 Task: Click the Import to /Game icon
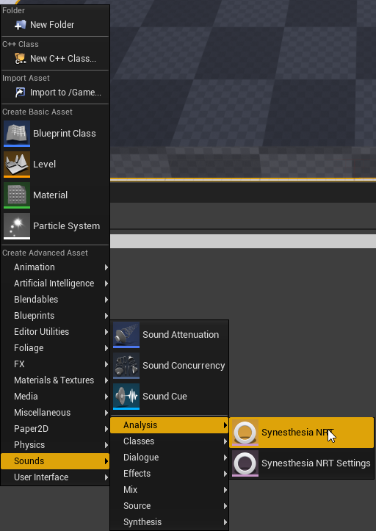[x=20, y=92]
